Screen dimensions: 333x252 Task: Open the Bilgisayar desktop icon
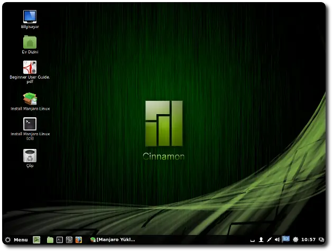[30, 19]
